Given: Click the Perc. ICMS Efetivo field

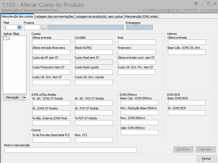Looking at the screenshot, I should (x=140, y=122).
